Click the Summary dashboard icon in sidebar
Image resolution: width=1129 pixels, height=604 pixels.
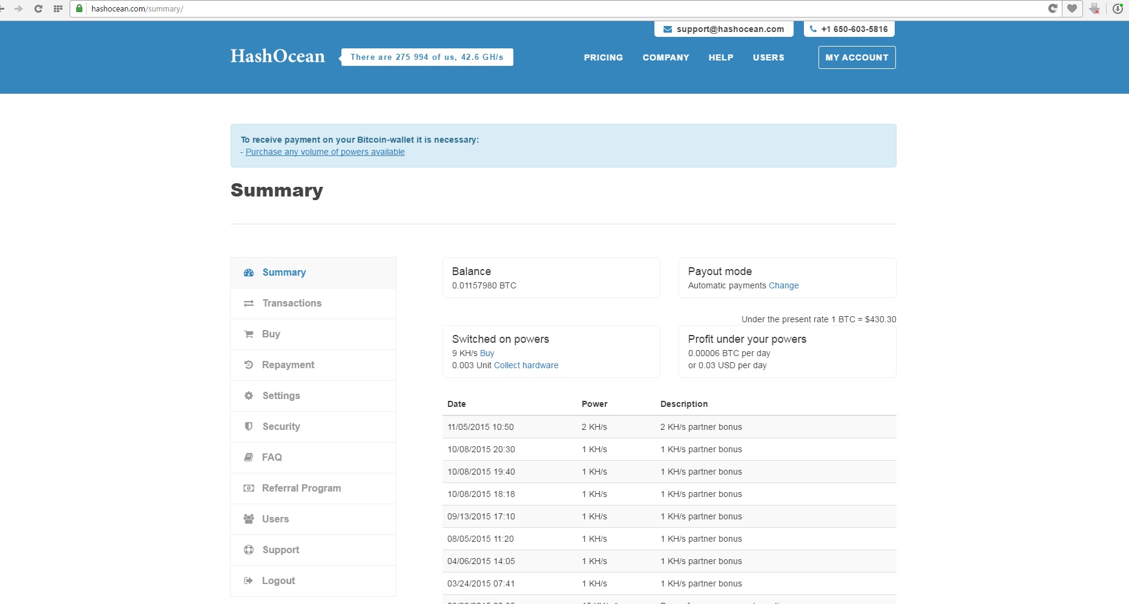tap(248, 273)
